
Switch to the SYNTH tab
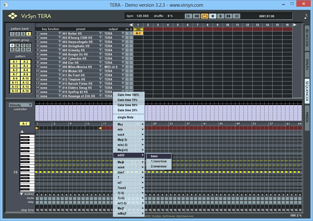307,64
